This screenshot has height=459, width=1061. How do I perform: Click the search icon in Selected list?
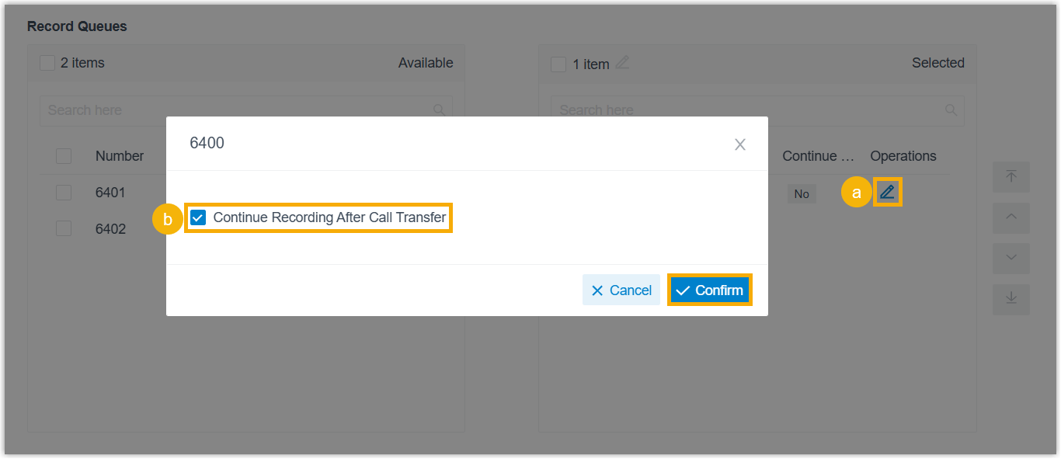[x=951, y=110]
